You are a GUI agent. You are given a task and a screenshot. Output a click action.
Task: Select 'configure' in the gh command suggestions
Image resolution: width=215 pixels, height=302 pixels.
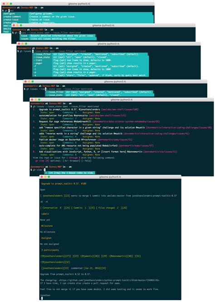[9, 14]
